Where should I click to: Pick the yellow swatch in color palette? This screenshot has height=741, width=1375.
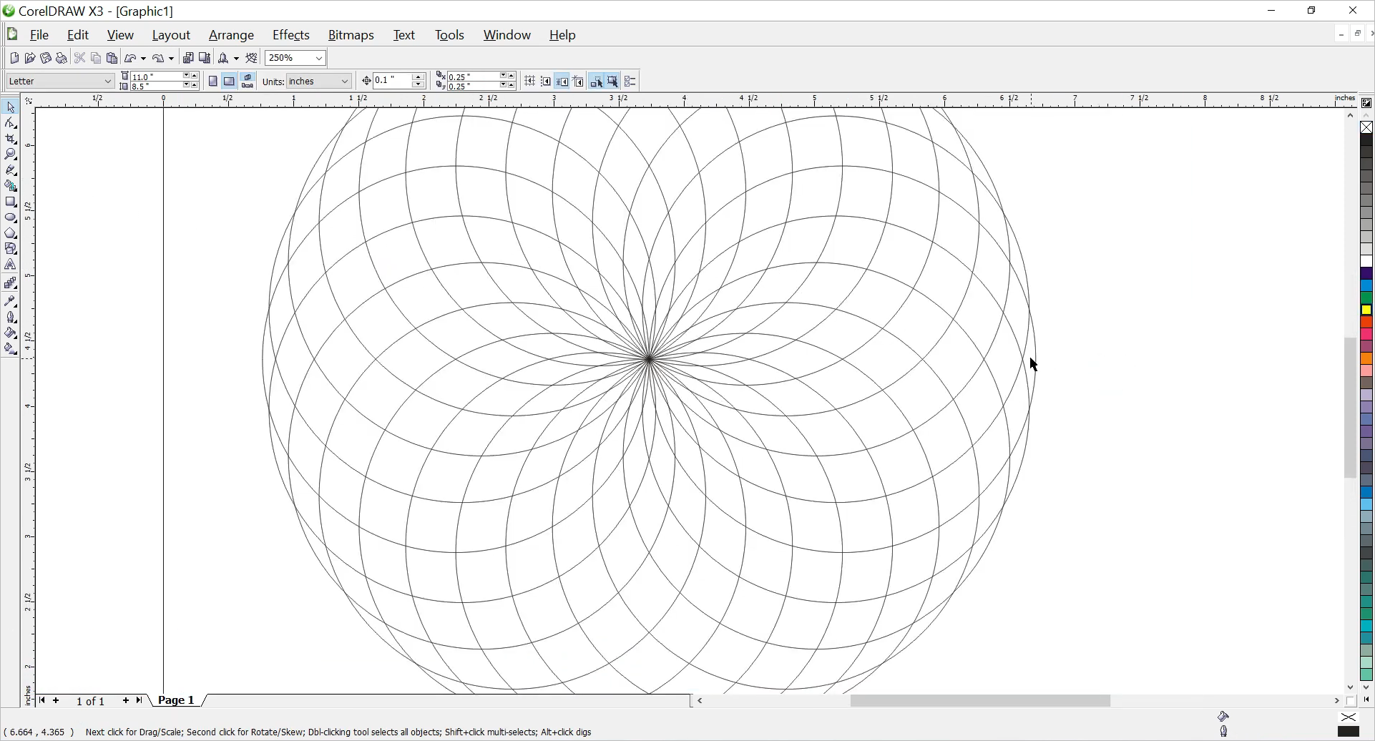pyautogui.click(x=1366, y=310)
